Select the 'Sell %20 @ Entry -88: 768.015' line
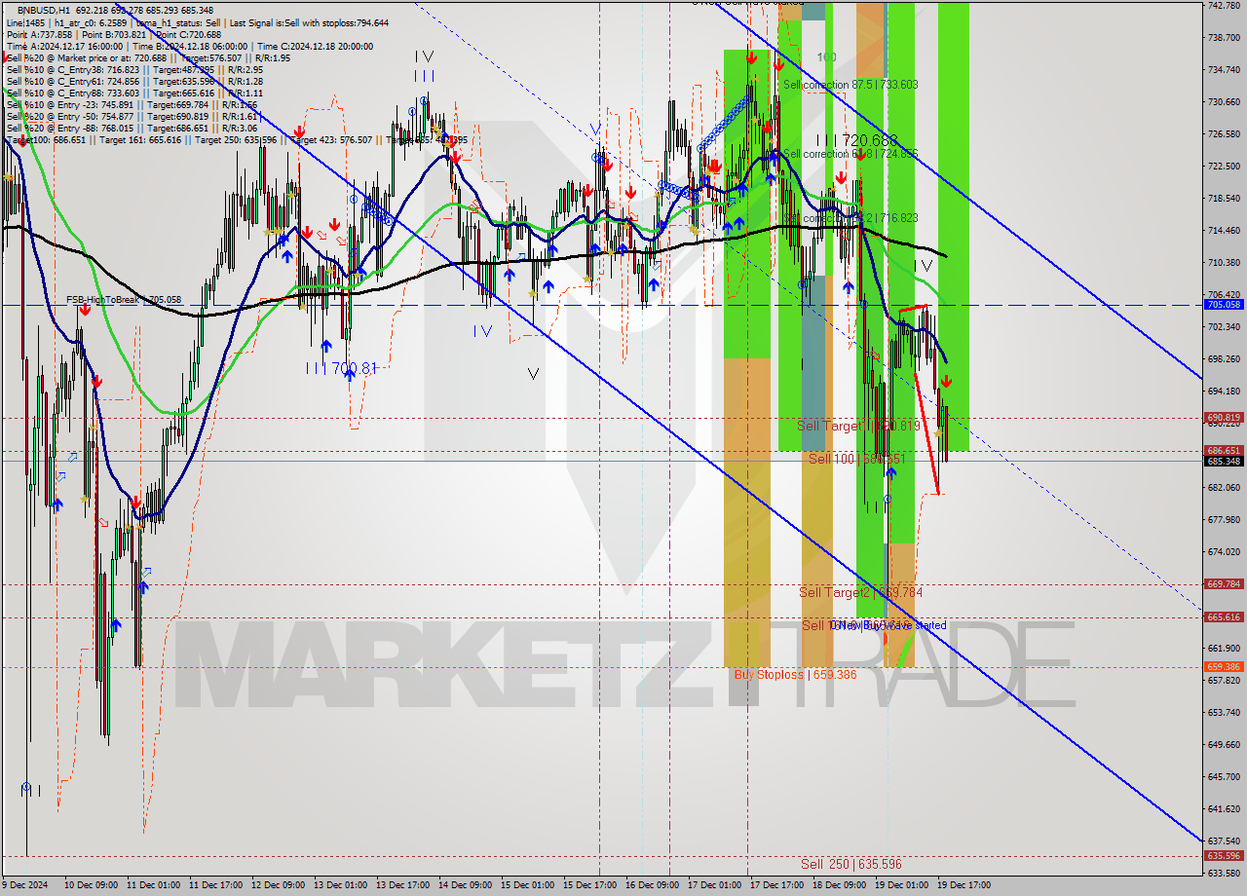This screenshot has width=1247, height=896. [132, 128]
